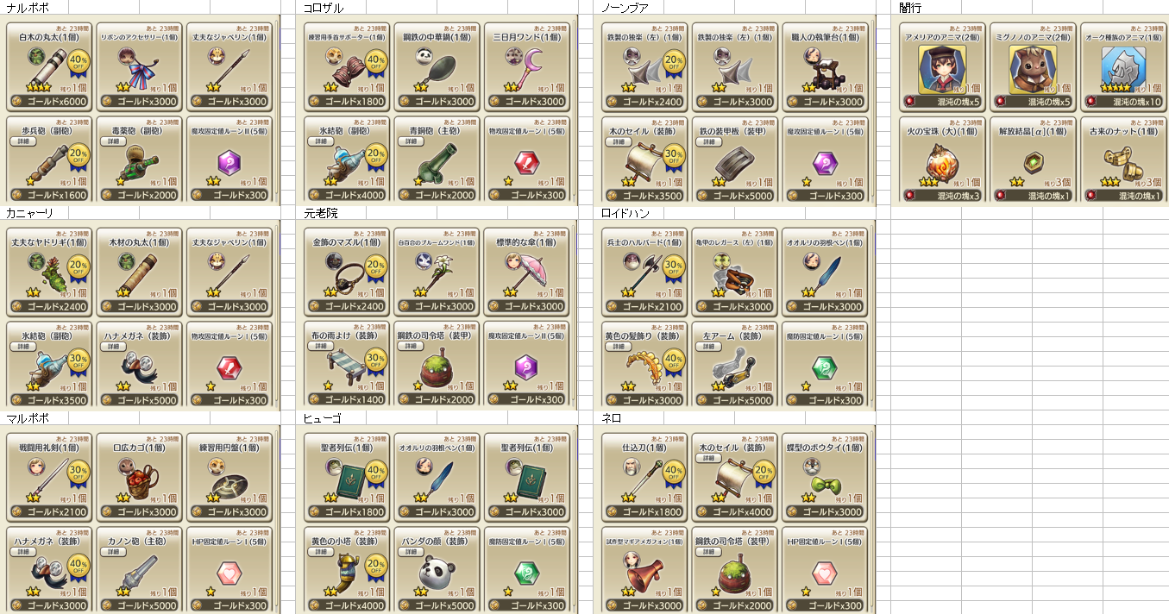Show 詳細 details for カノン砲

click(x=113, y=552)
